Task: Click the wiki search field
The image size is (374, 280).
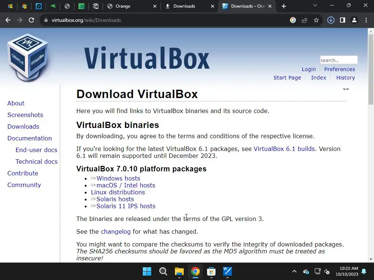Action: [339, 60]
